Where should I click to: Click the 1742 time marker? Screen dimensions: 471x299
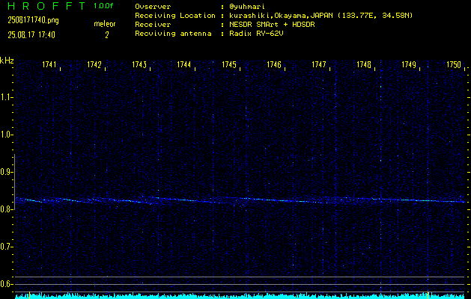coord(94,64)
